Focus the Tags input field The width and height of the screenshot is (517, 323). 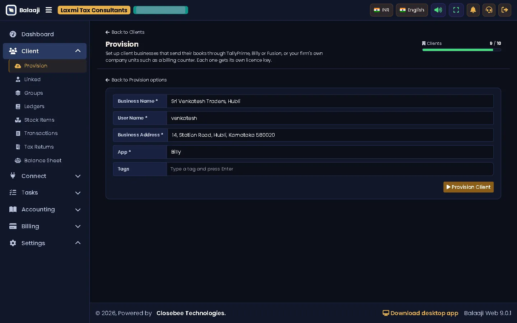330,169
